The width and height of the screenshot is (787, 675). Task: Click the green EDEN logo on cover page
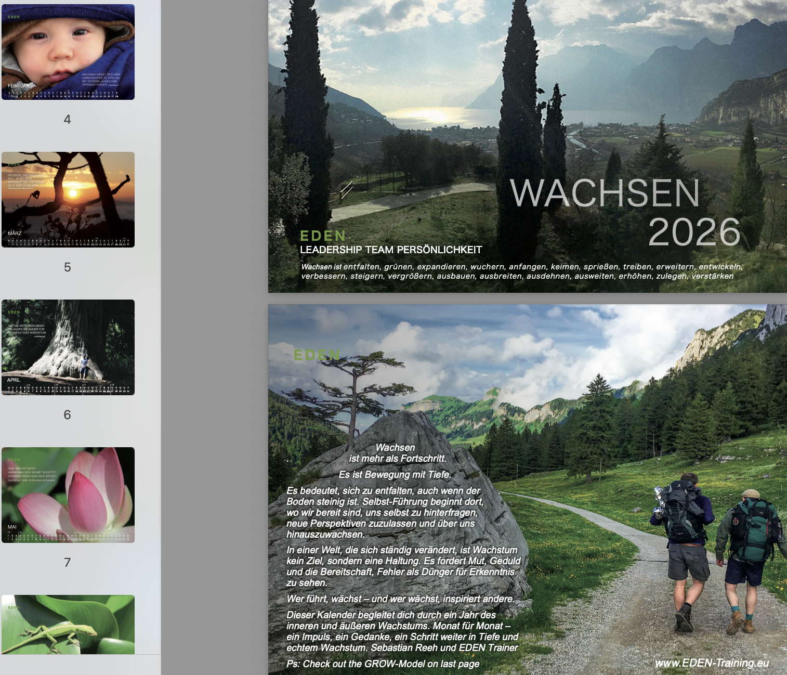pos(323,236)
